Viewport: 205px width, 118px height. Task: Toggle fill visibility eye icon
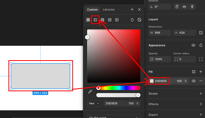tap(194, 81)
